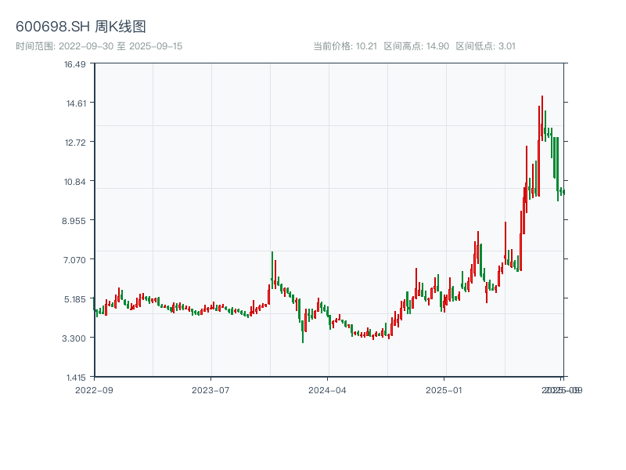Image resolution: width=626 pixels, height=470 pixels.
Task: Click the chart title 600698.SH 周K线图
Action: click(81, 27)
